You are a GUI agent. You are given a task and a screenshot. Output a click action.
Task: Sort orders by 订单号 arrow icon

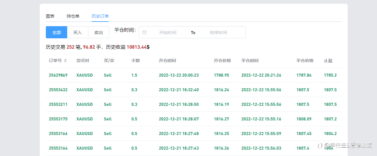(x=65, y=61)
